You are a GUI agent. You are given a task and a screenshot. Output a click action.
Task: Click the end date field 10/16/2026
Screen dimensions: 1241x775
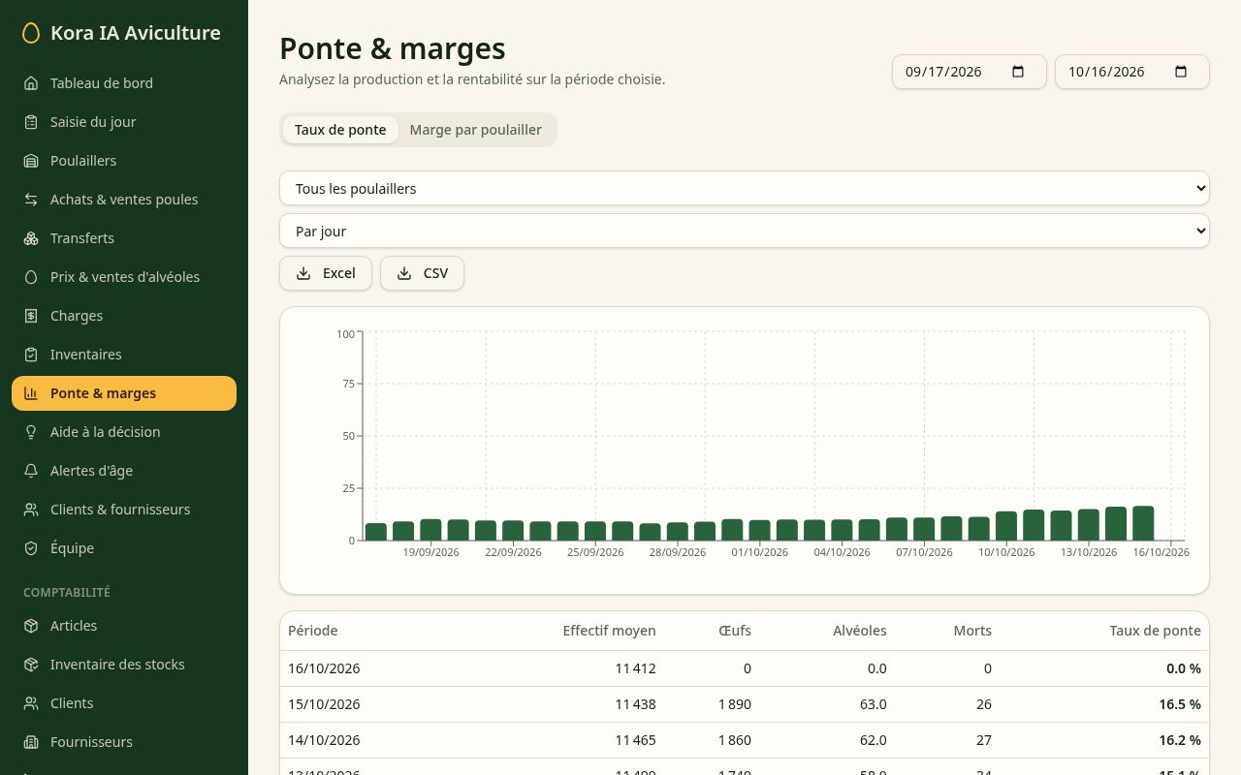pyautogui.click(x=1132, y=72)
